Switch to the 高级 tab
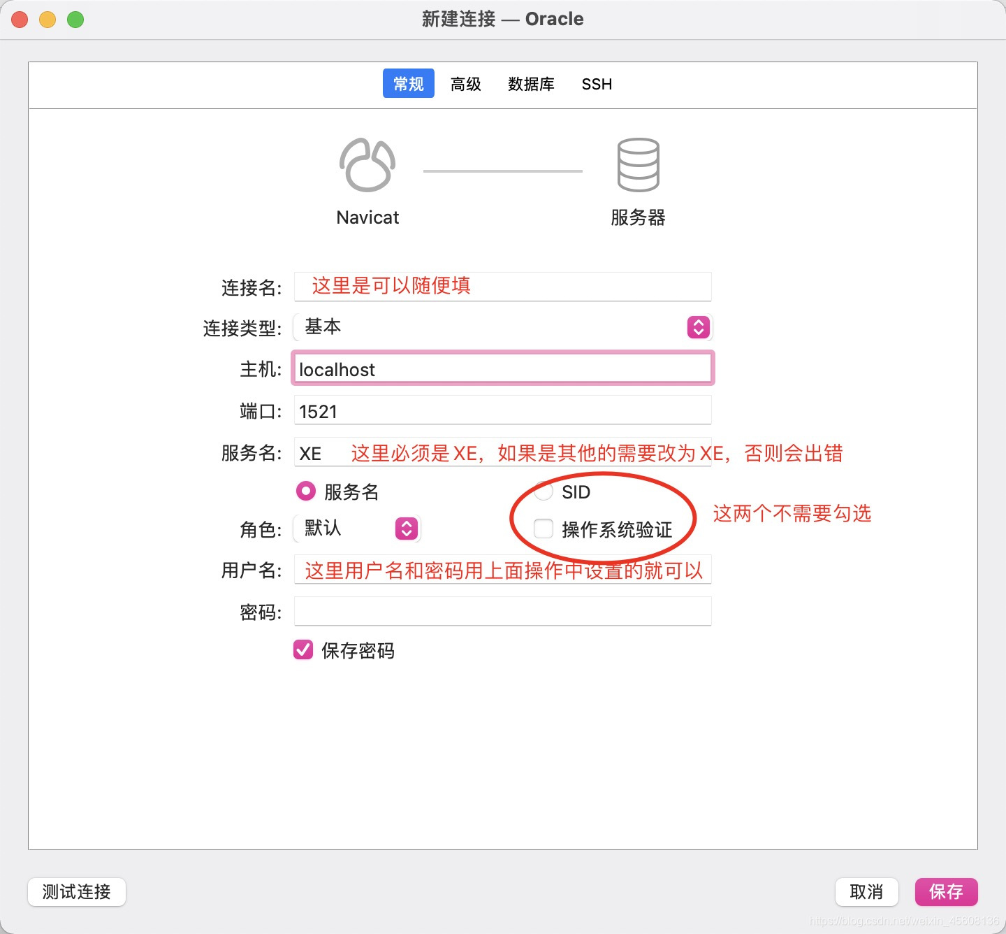This screenshot has width=1006, height=934. (465, 84)
